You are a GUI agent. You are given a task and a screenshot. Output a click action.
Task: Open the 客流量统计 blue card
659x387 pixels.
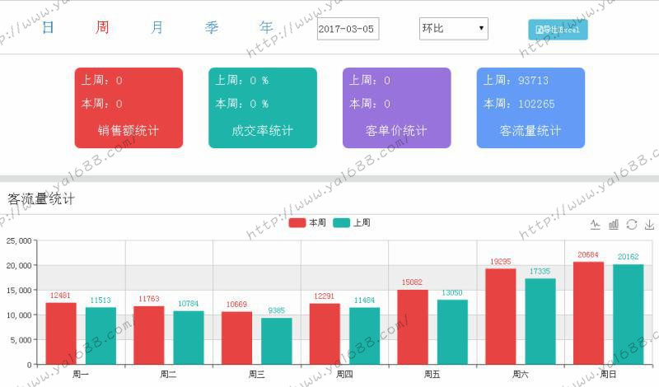pyautogui.click(x=530, y=108)
